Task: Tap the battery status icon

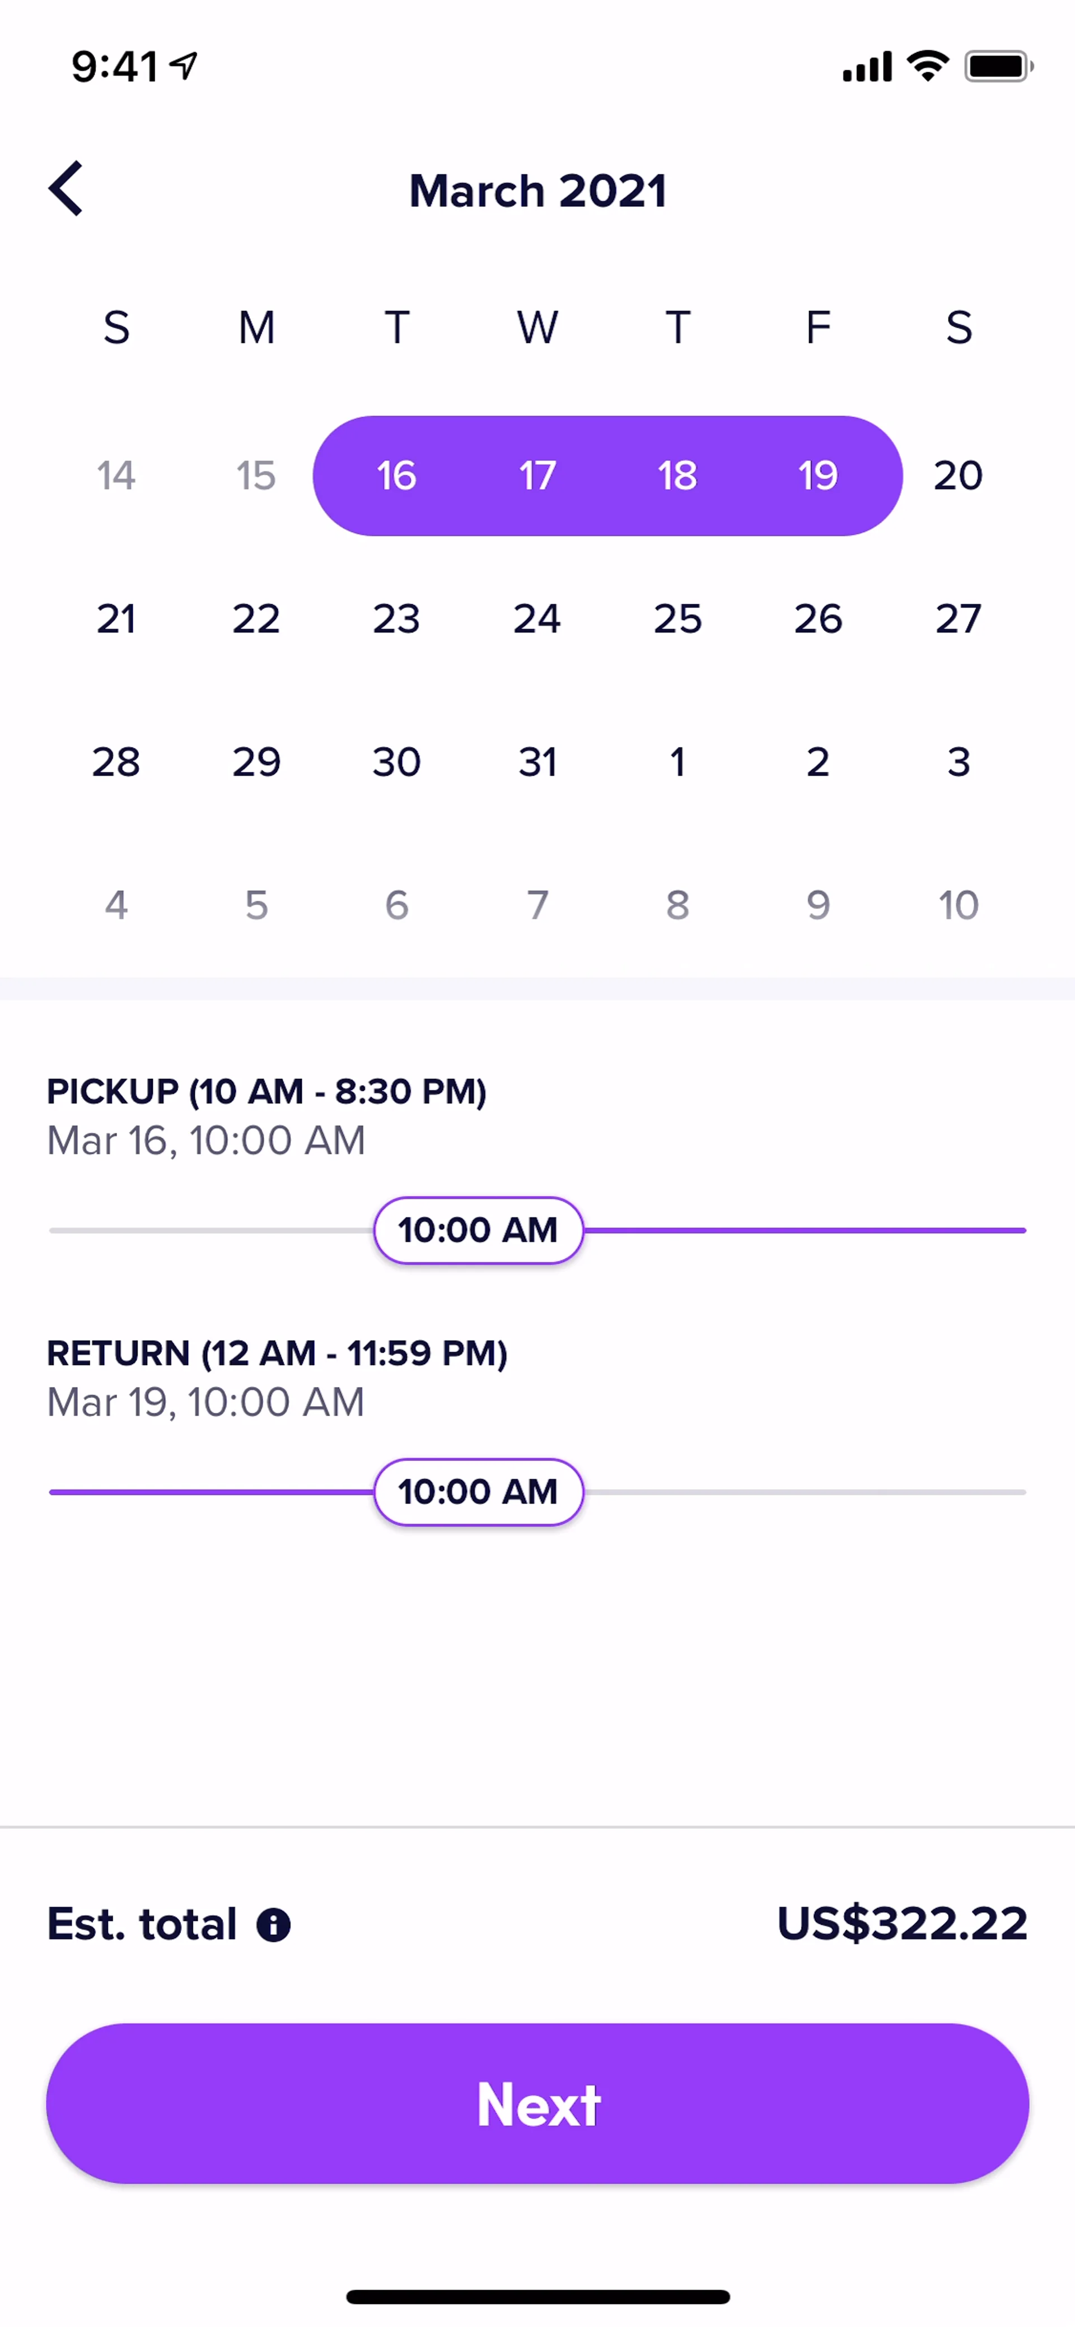Action: [998, 66]
